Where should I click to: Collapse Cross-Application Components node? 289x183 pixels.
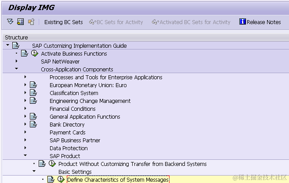coord(16,69)
